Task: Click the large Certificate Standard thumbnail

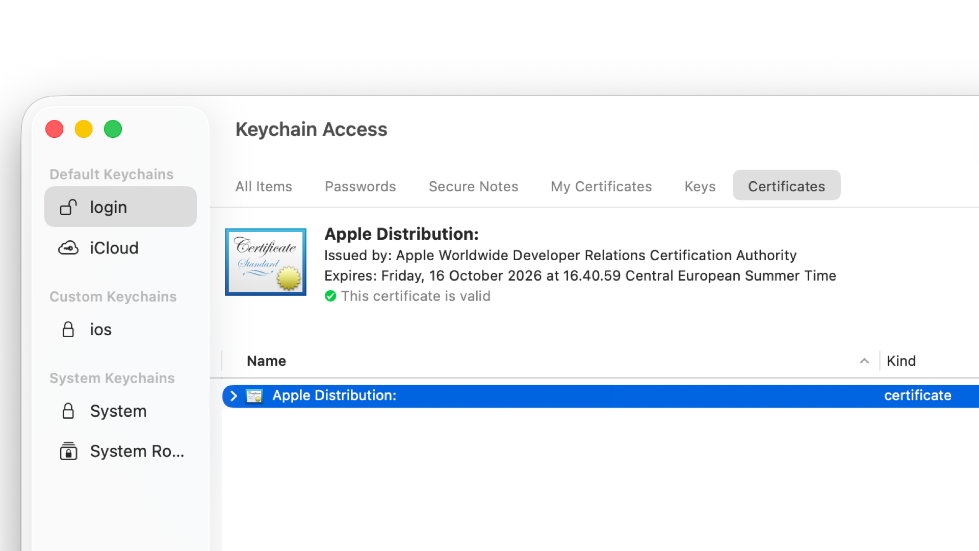Action: (x=266, y=262)
